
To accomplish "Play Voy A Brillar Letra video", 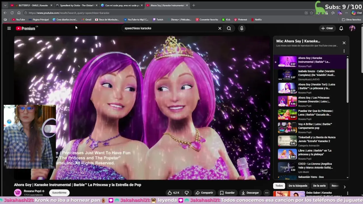I will tap(310, 128).
